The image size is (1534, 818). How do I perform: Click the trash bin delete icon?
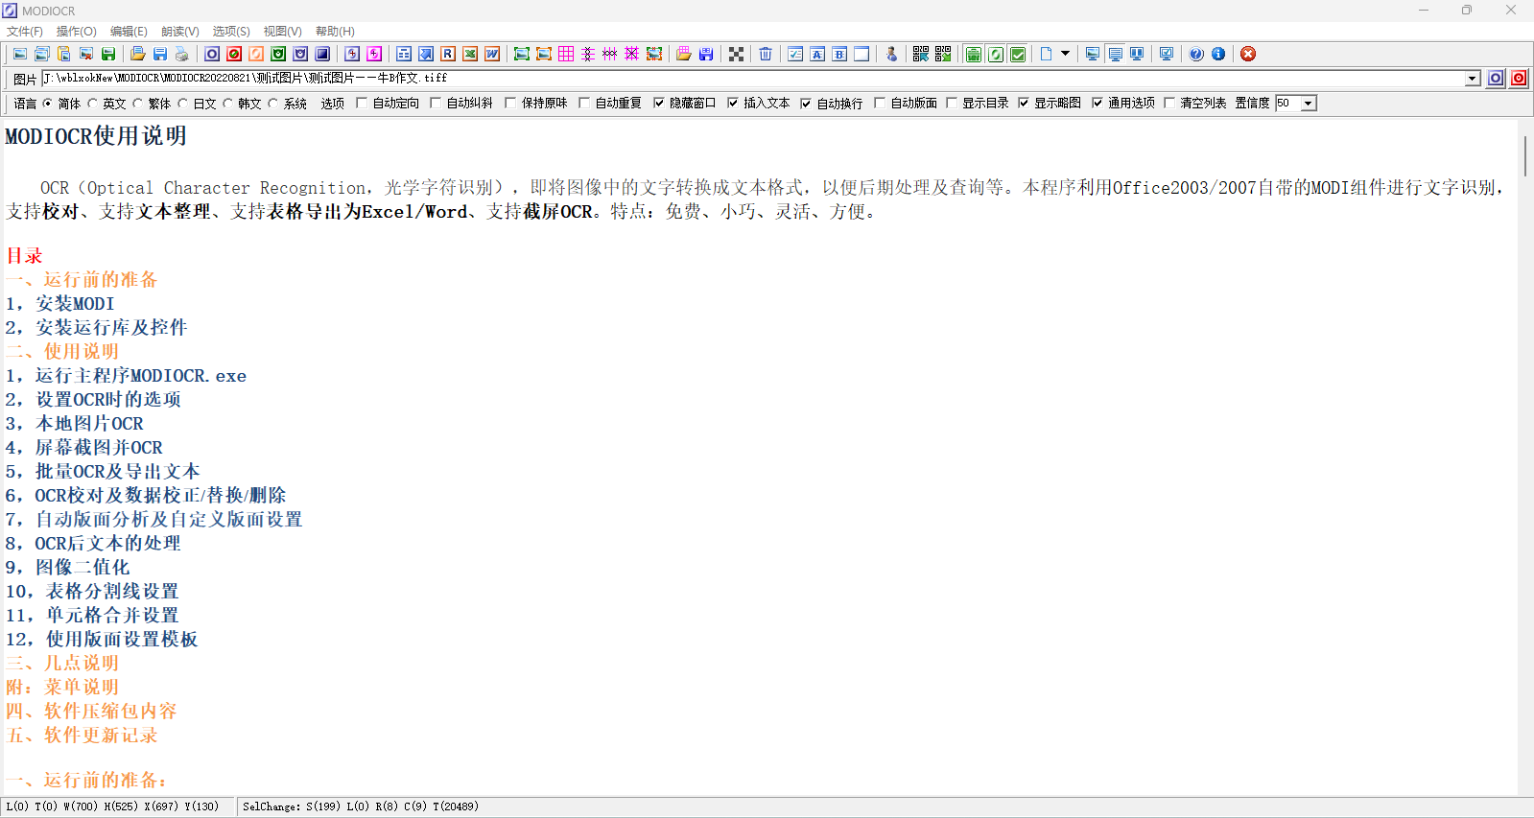point(766,54)
